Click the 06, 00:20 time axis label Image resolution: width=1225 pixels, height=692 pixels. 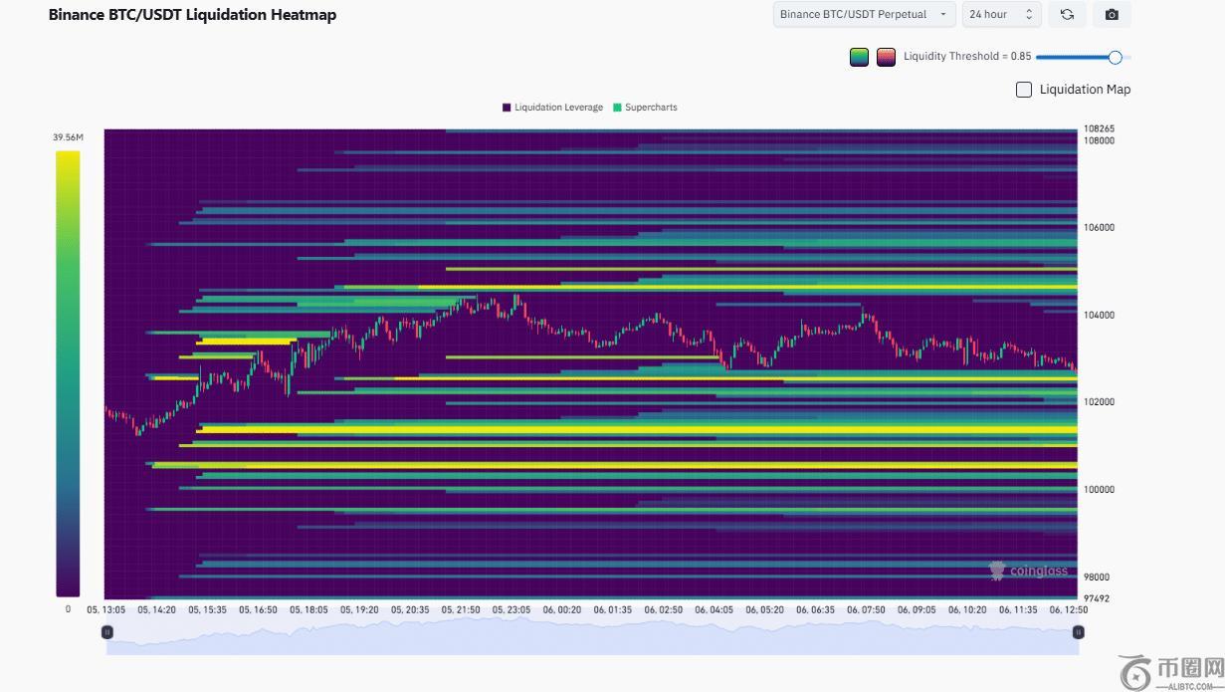click(x=562, y=609)
